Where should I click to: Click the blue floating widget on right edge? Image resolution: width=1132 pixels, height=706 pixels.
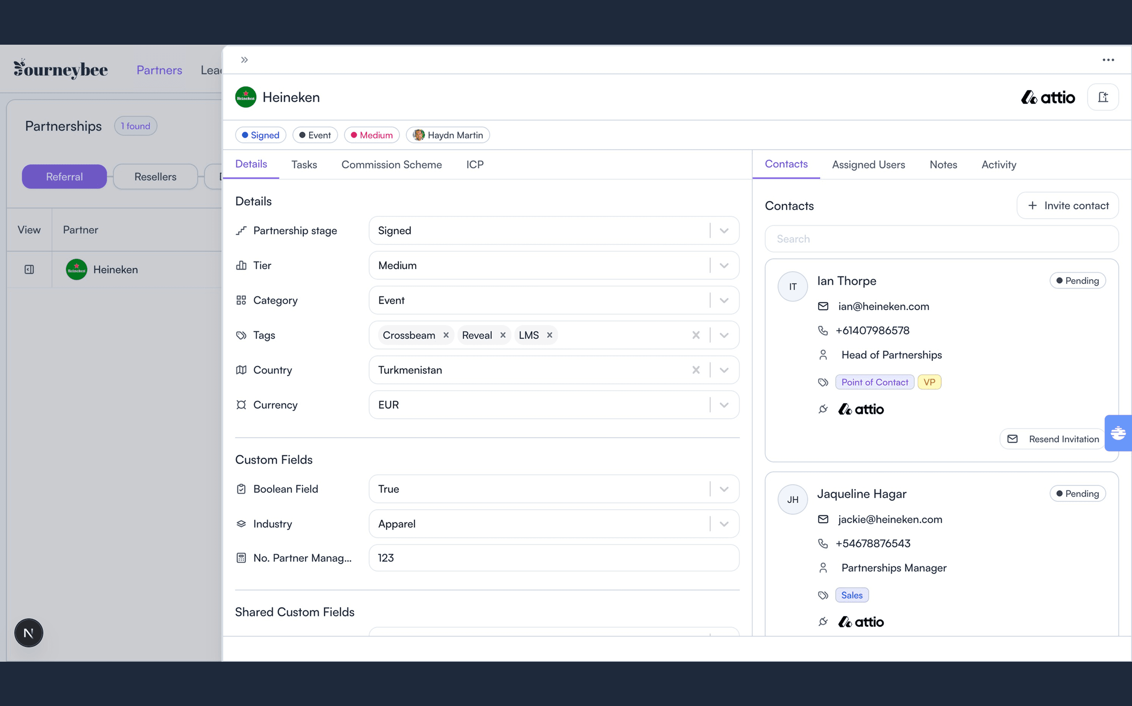coord(1118,433)
